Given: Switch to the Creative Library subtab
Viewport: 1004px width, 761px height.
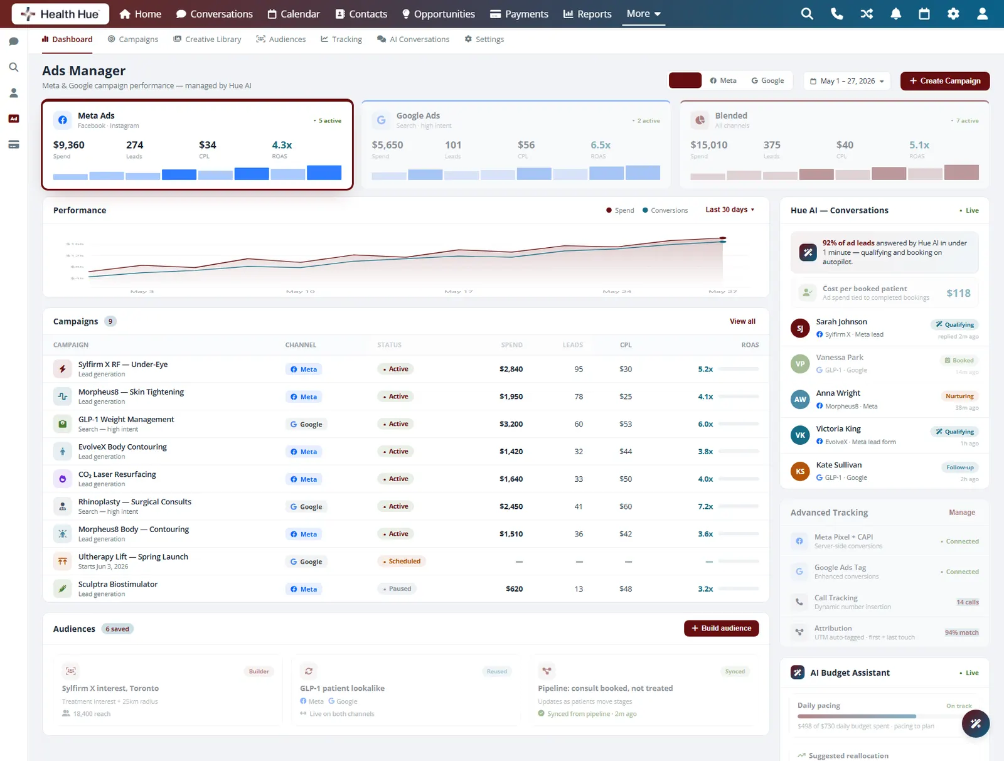Looking at the screenshot, I should [x=207, y=39].
